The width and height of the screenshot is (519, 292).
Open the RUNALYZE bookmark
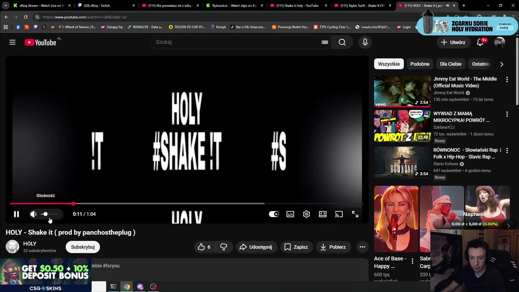[145, 27]
